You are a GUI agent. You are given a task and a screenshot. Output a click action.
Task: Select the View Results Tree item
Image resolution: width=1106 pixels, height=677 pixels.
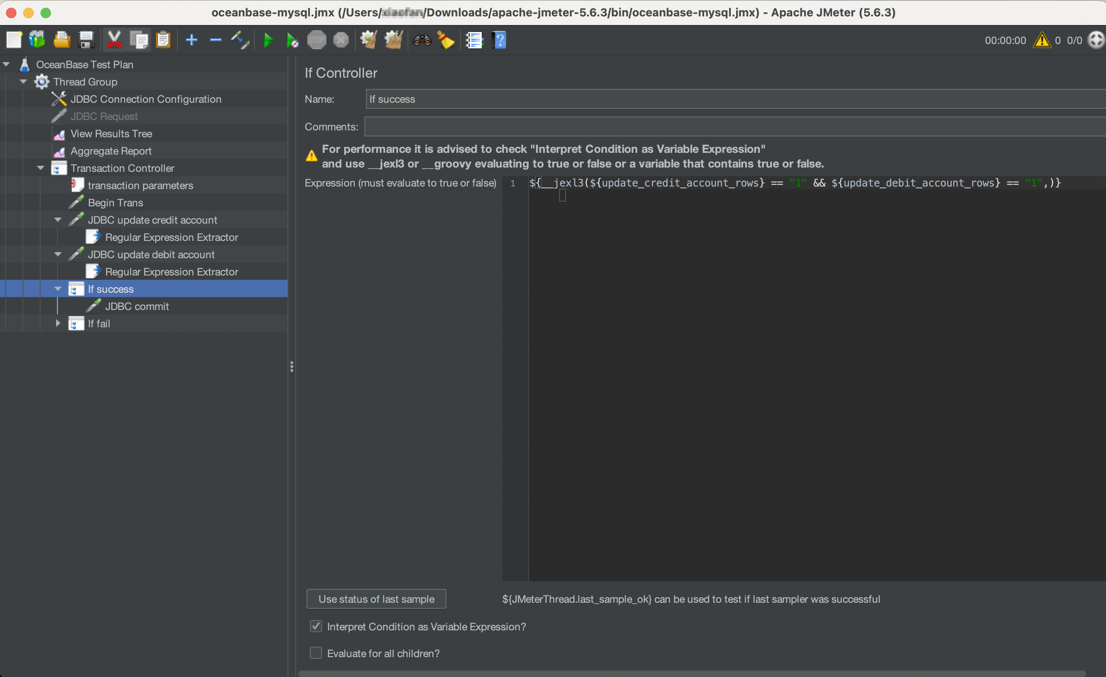pyautogui.click(x=111, y=133)
